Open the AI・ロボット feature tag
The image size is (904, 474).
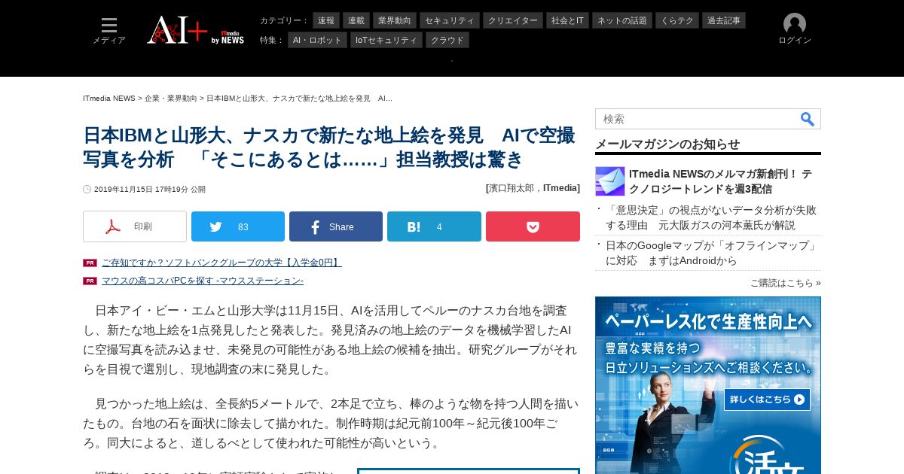[x=317, y=40]
